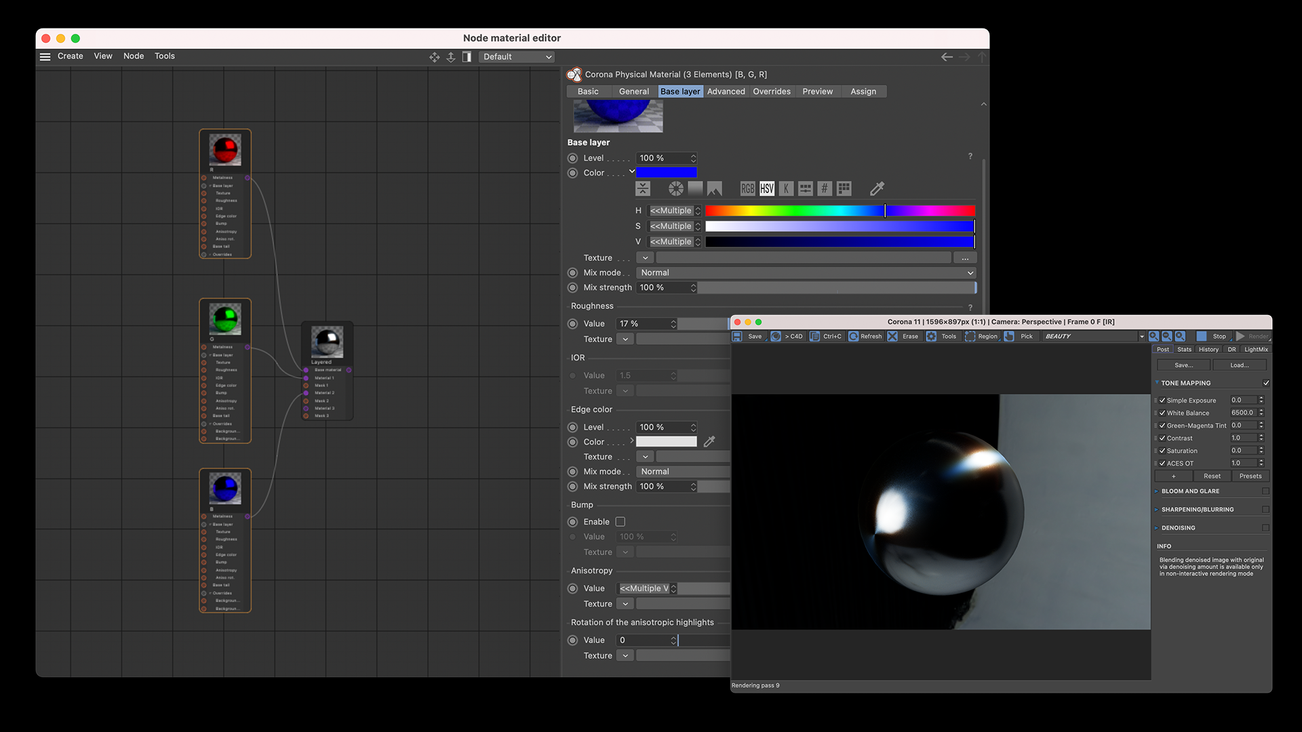Switch to the Advanced tab
This screenshot has width=1302, height=732.
click(x=726, y=91)
